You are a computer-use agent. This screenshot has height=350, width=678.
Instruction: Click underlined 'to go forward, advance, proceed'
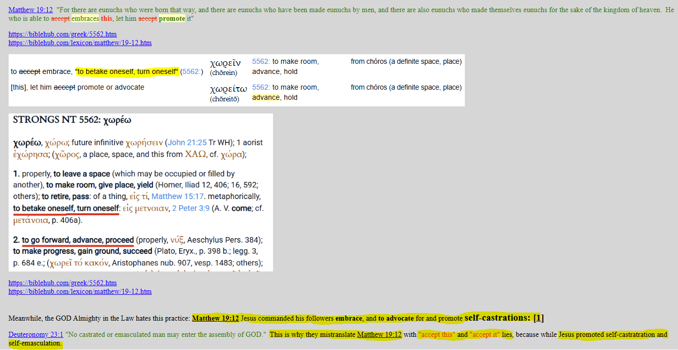(78, 240)
